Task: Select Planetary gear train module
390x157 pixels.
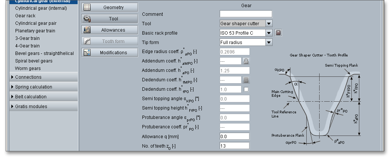Action: coord(35,31)
